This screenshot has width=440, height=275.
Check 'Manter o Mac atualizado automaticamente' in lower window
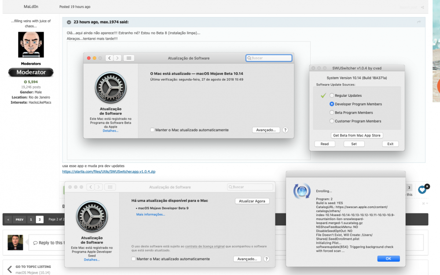click(133, 259)
